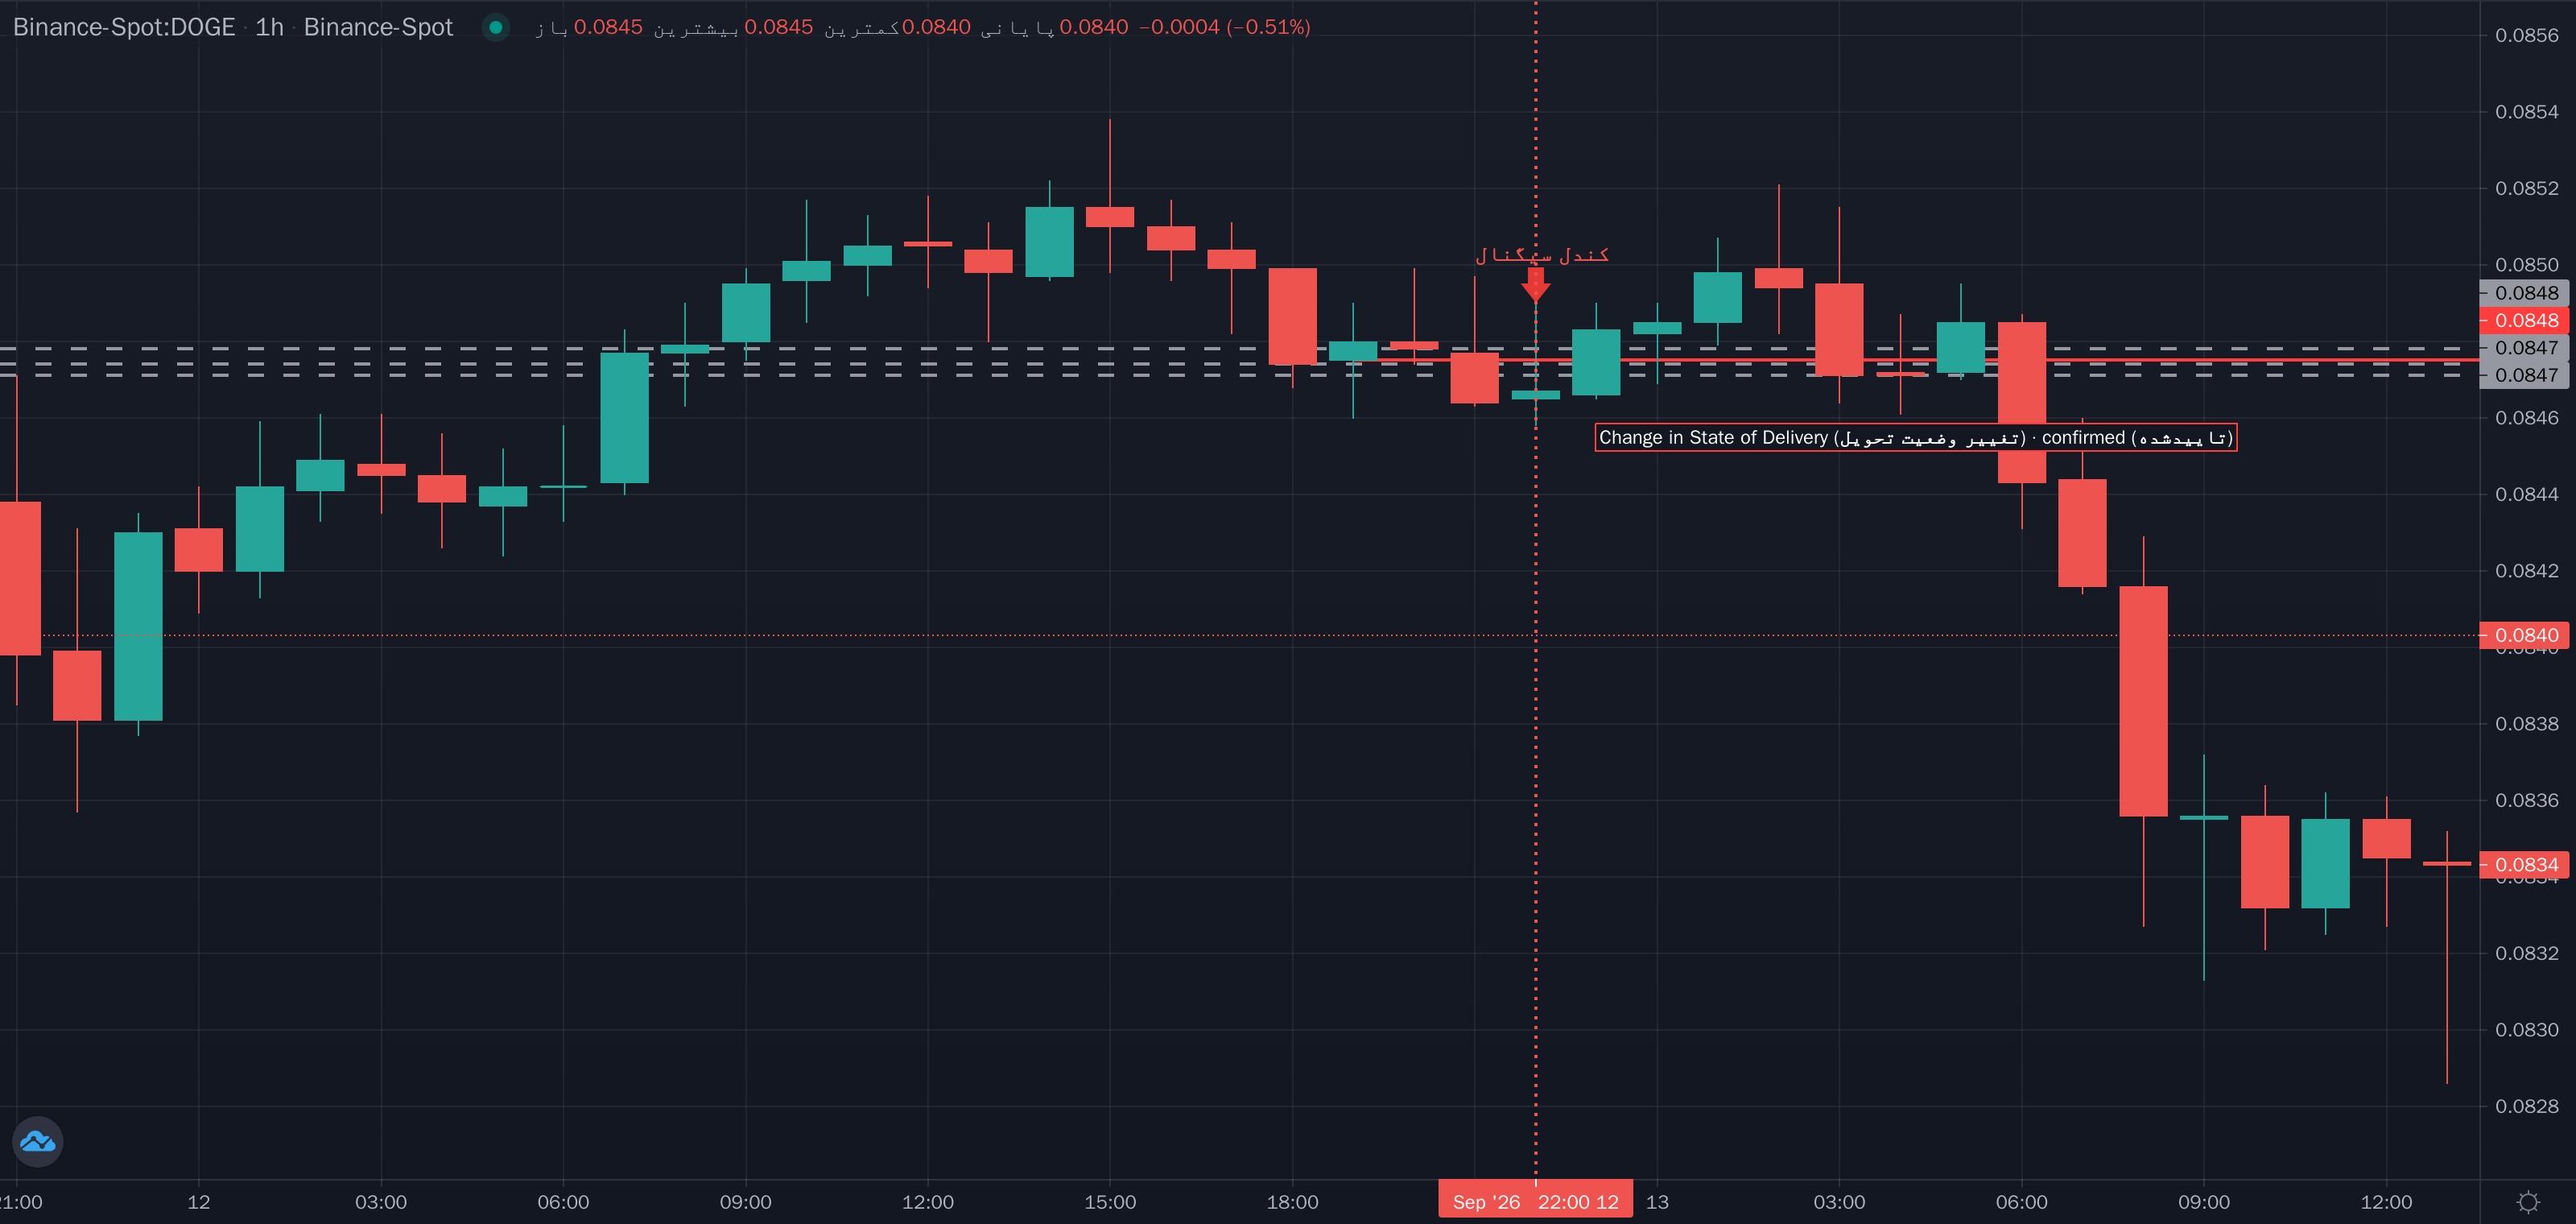This screenshot has width=2576, height=1224.
Task: Click the TradingView logo icon
Action: coord(38,1141)
